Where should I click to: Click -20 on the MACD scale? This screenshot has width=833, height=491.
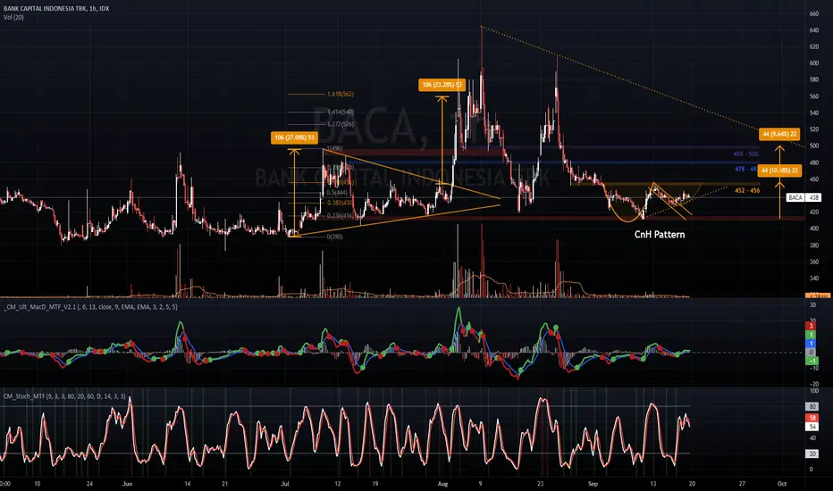813,384
